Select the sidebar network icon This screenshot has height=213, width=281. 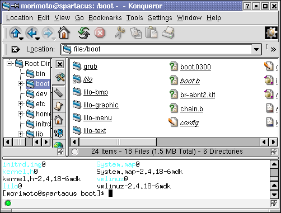59,133
